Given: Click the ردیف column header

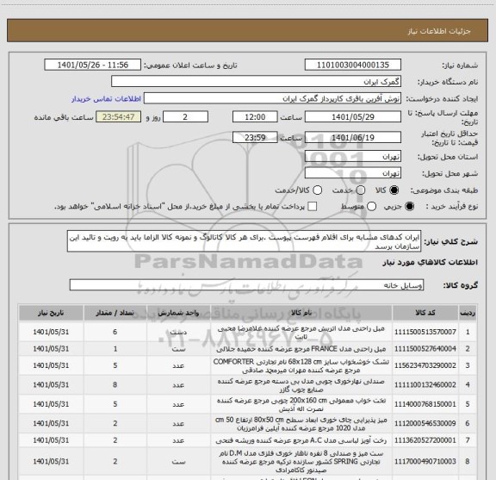Looking at the screenshot, I should tap(468, 313).
